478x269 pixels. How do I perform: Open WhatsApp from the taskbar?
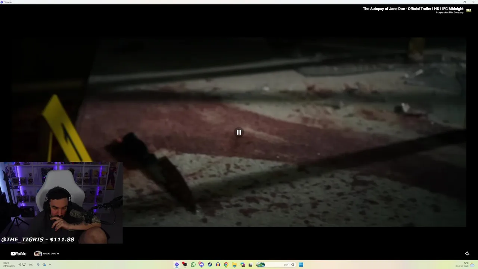click(x=193, y=265)
